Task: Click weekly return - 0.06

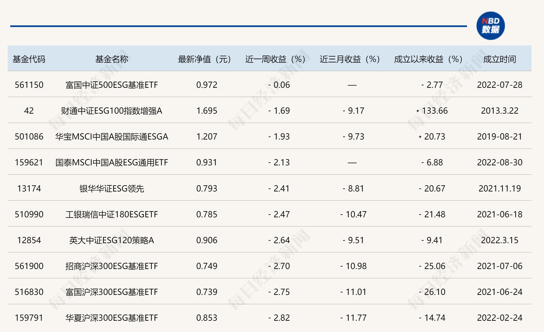Action: click(279, 85)
